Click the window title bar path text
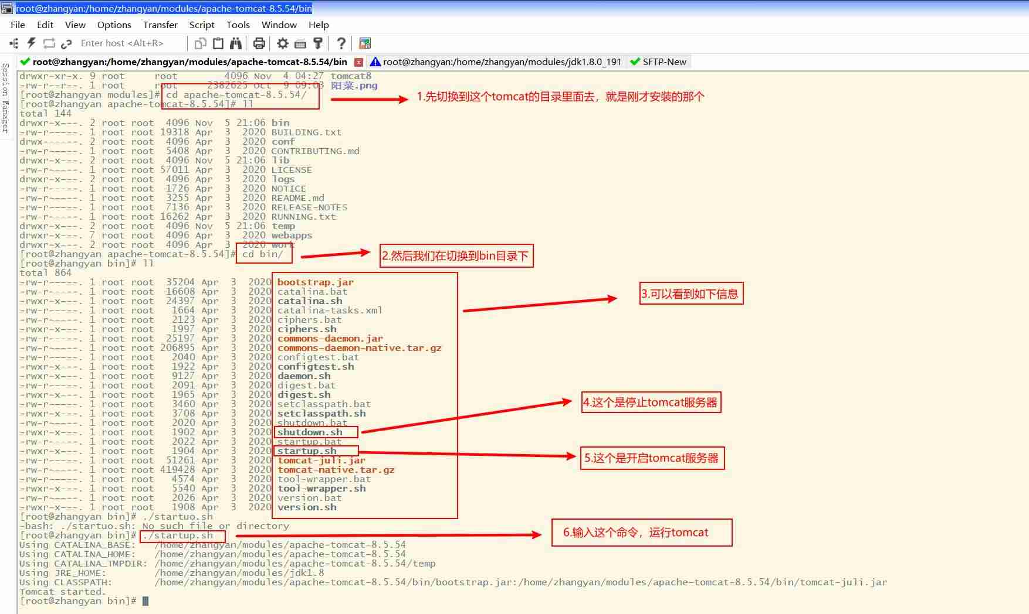The height and width of the screenshot is (614, 1029). [x=164, y=8]
